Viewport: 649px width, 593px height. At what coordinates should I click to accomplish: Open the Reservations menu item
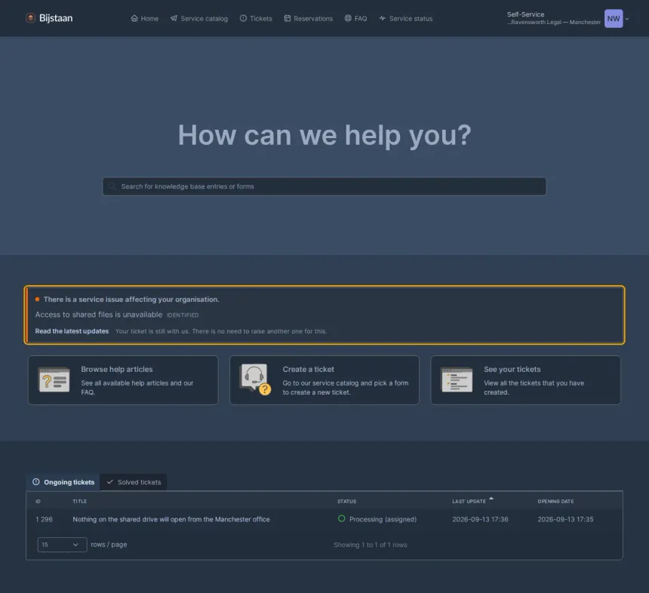click(309, 19)
